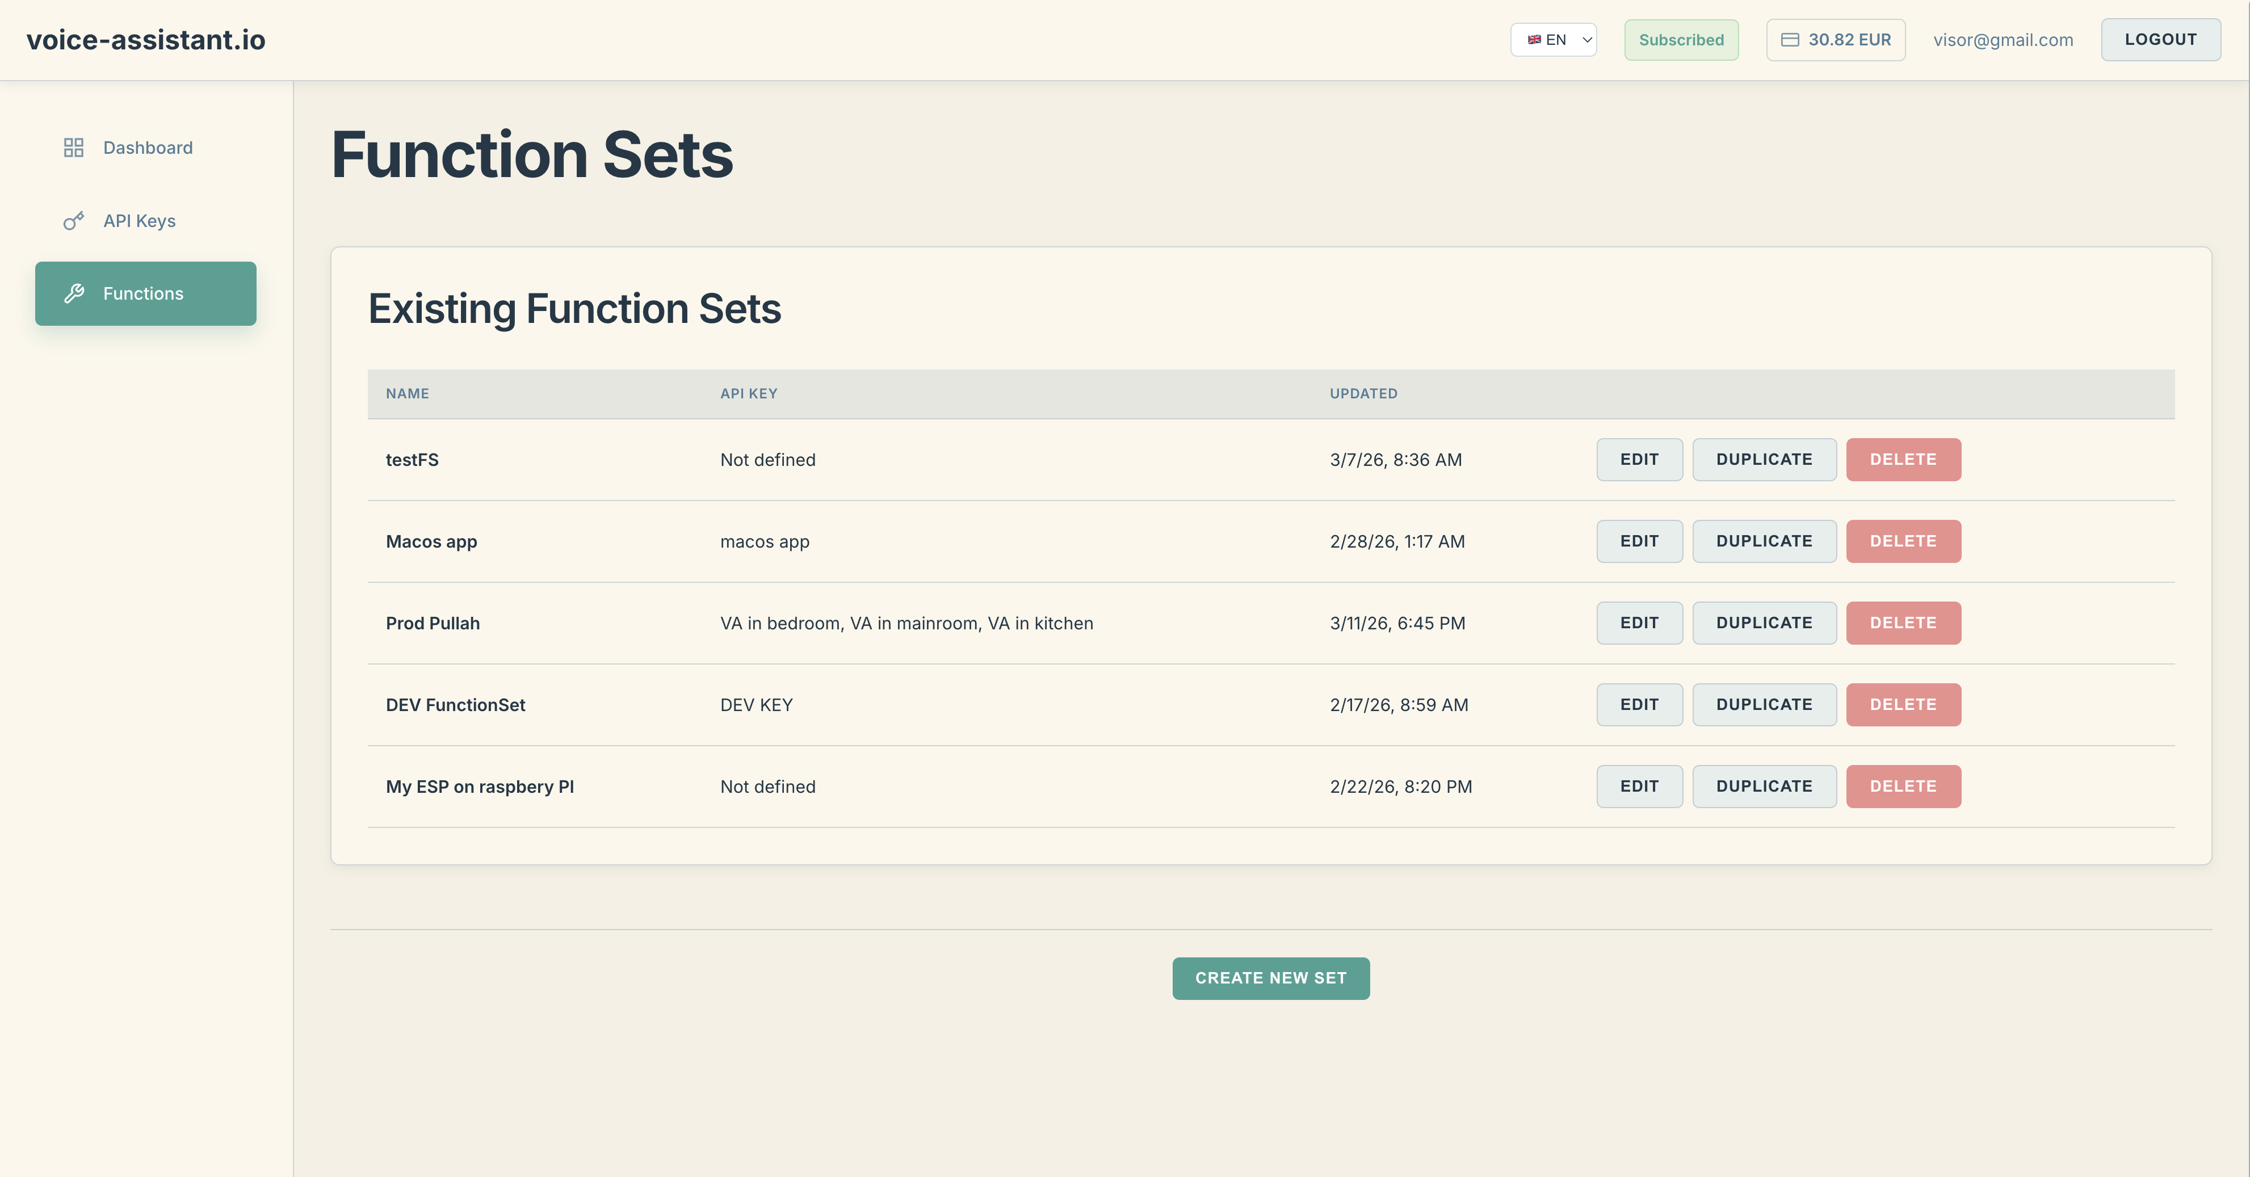Screen dimensions: 2250x1177
Task: Click the Subscribed status badge
Action: point(1681,40)
